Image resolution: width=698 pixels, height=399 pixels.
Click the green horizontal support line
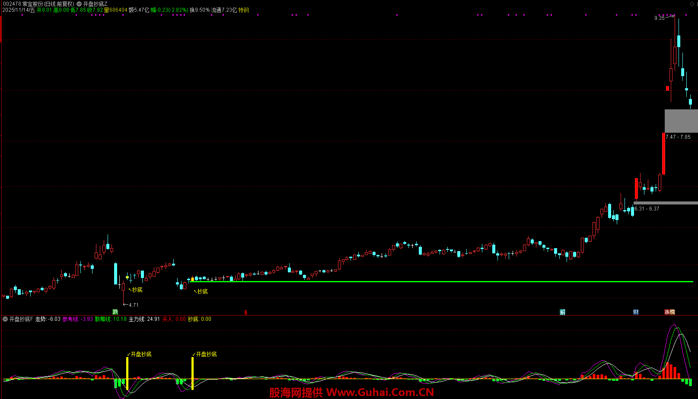[432, 281]
